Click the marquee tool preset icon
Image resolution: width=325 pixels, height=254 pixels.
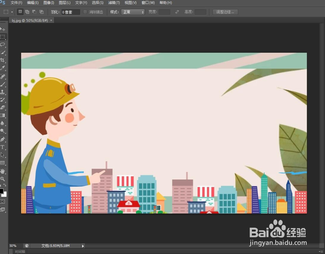click(6, 12)
